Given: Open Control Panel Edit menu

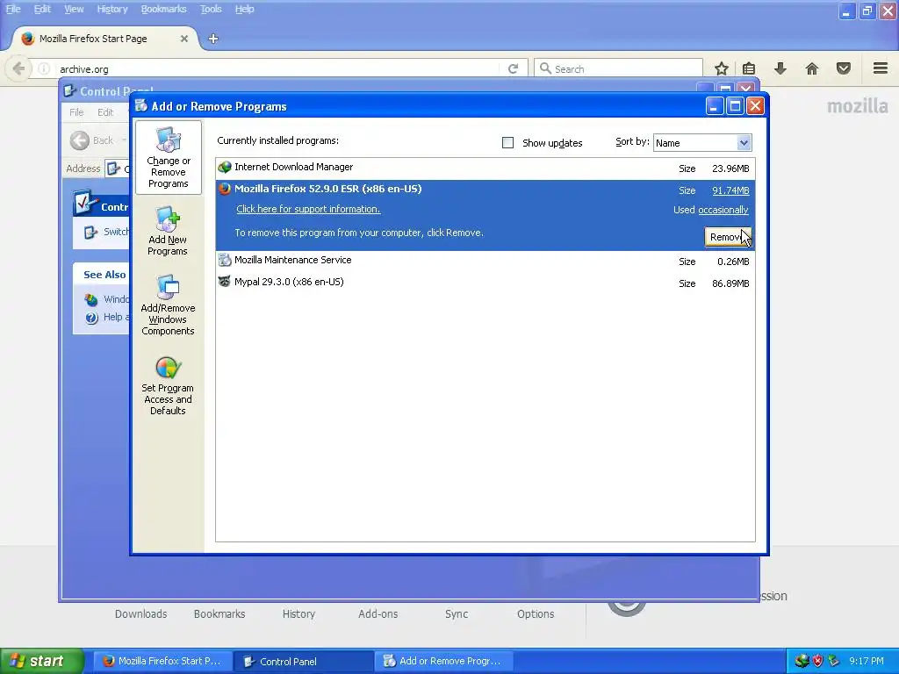Looking at the screenshot, I should [x=105, y=112].
